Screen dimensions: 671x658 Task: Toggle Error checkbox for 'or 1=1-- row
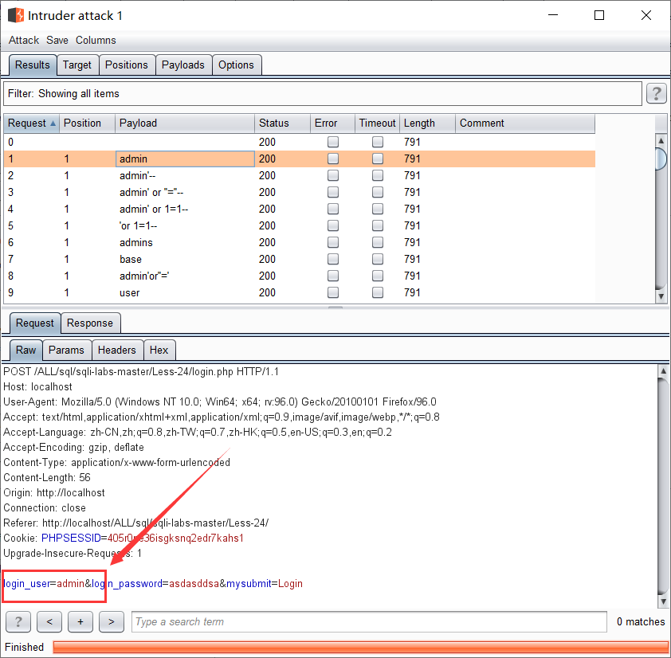tap(333, 225)
